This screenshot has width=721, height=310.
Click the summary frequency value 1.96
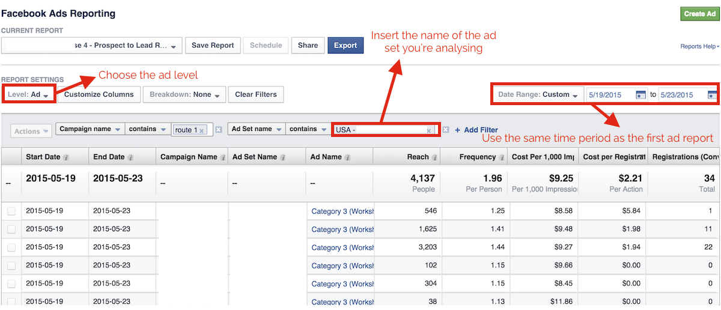492,178
